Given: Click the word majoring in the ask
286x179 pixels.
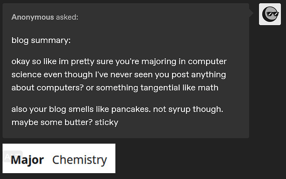Looking at the screenshot, I should (x=159, y=62).
